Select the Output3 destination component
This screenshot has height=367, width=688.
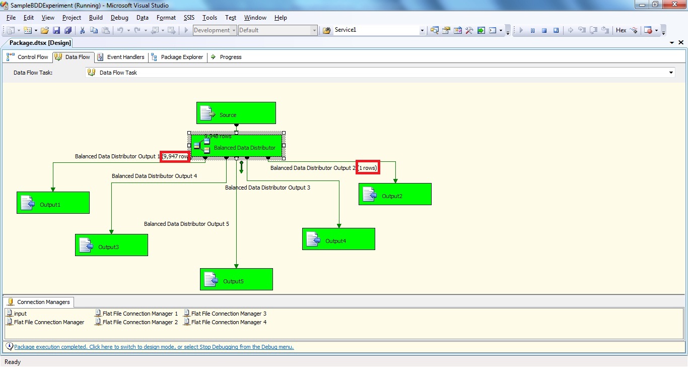tap(111, 245)
